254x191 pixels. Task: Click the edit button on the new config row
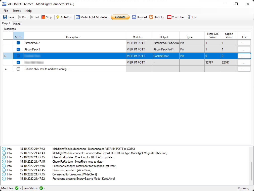coord(244,69)
